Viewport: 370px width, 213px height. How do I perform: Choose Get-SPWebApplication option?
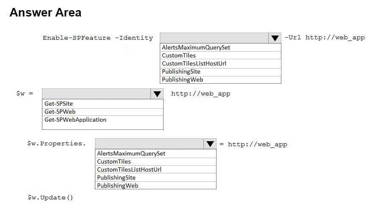75,120
